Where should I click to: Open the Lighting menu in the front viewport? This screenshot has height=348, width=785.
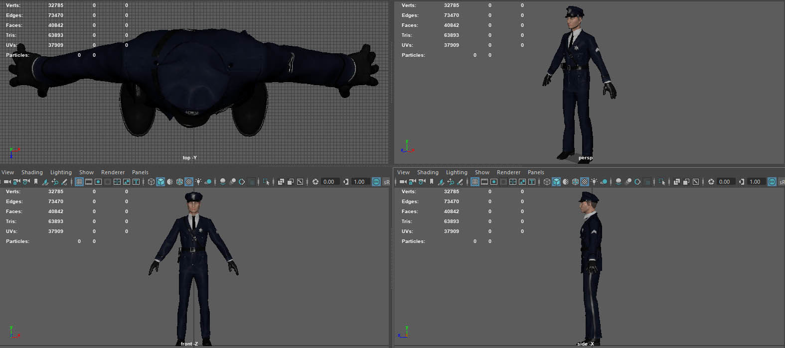click(61, 172)
